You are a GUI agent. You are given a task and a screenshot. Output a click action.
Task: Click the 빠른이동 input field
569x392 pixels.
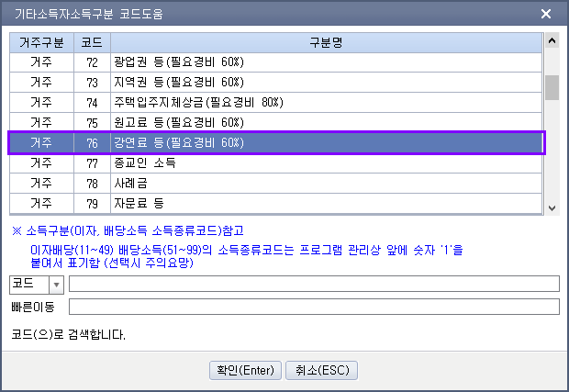(313, 307)
